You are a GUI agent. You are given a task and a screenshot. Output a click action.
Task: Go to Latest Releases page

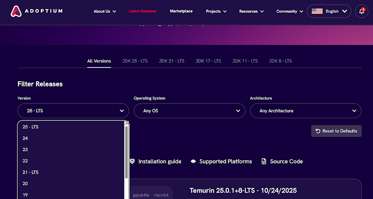pos(143,11)
